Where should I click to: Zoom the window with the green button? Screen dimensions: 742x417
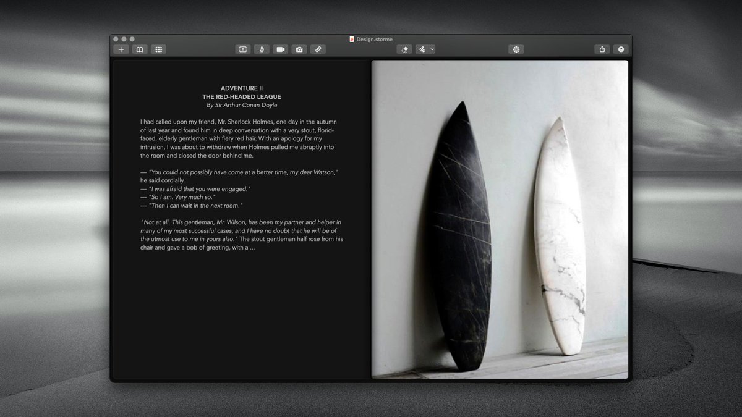click(131, 38)
